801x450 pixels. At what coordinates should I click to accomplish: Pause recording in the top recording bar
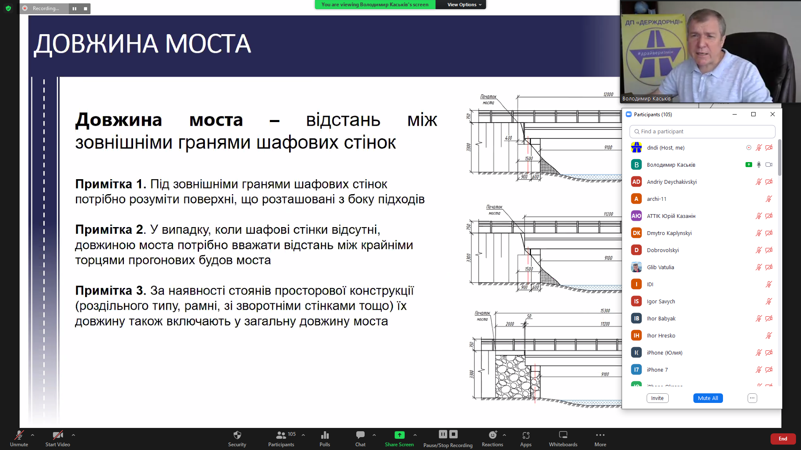point(74,8)
